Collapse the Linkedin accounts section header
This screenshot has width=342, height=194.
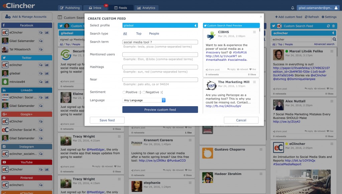[x=27, y=90]
